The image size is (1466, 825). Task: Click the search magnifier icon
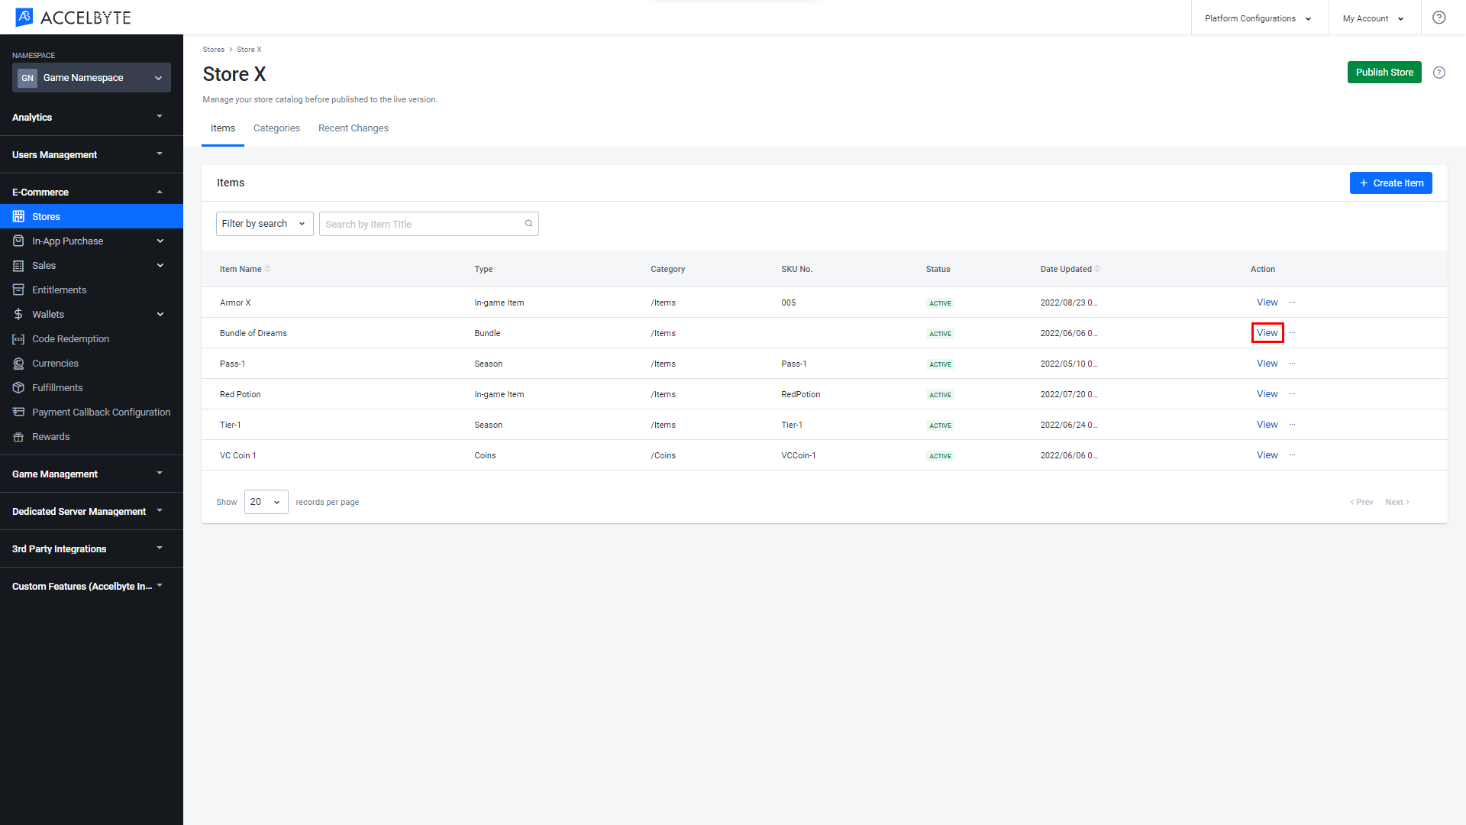point(528,224)
